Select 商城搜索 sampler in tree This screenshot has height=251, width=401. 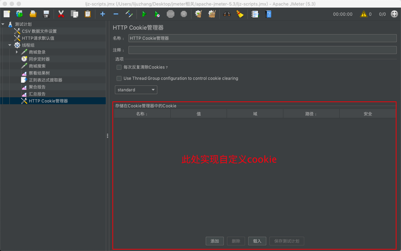[x=37, y=66]
